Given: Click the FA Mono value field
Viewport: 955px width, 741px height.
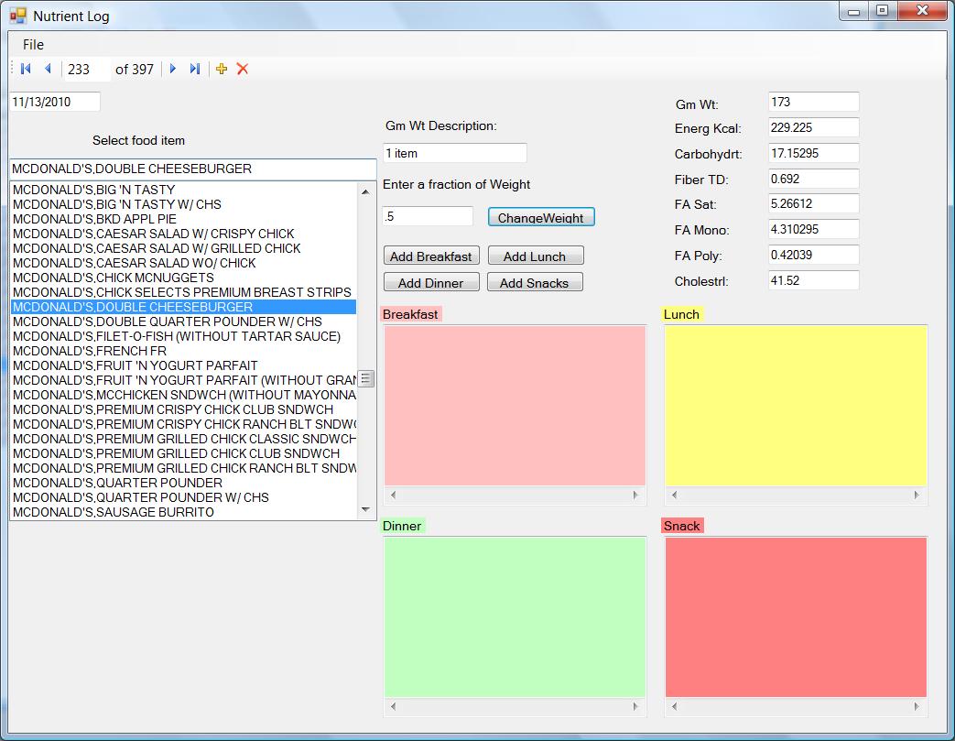Looking at the screenshot, I should (x=813, y=229).
